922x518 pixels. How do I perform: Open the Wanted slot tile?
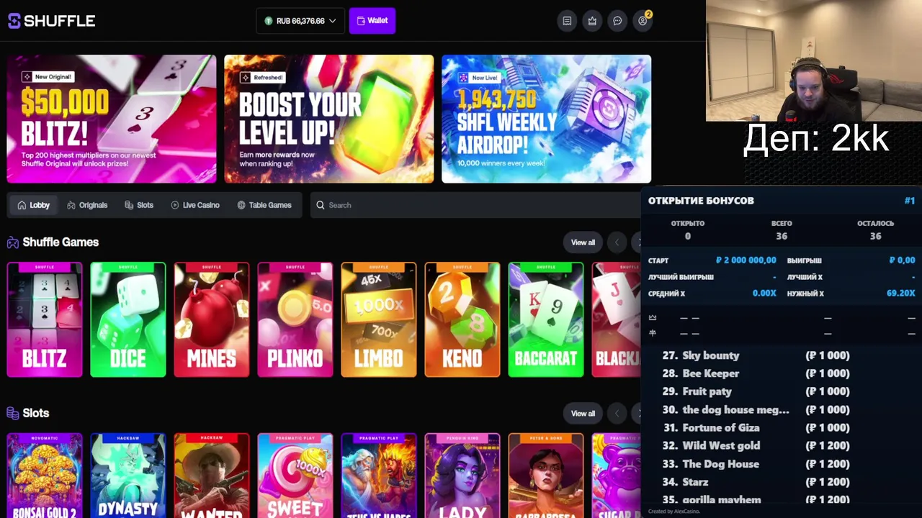click(x=212, y=476)
